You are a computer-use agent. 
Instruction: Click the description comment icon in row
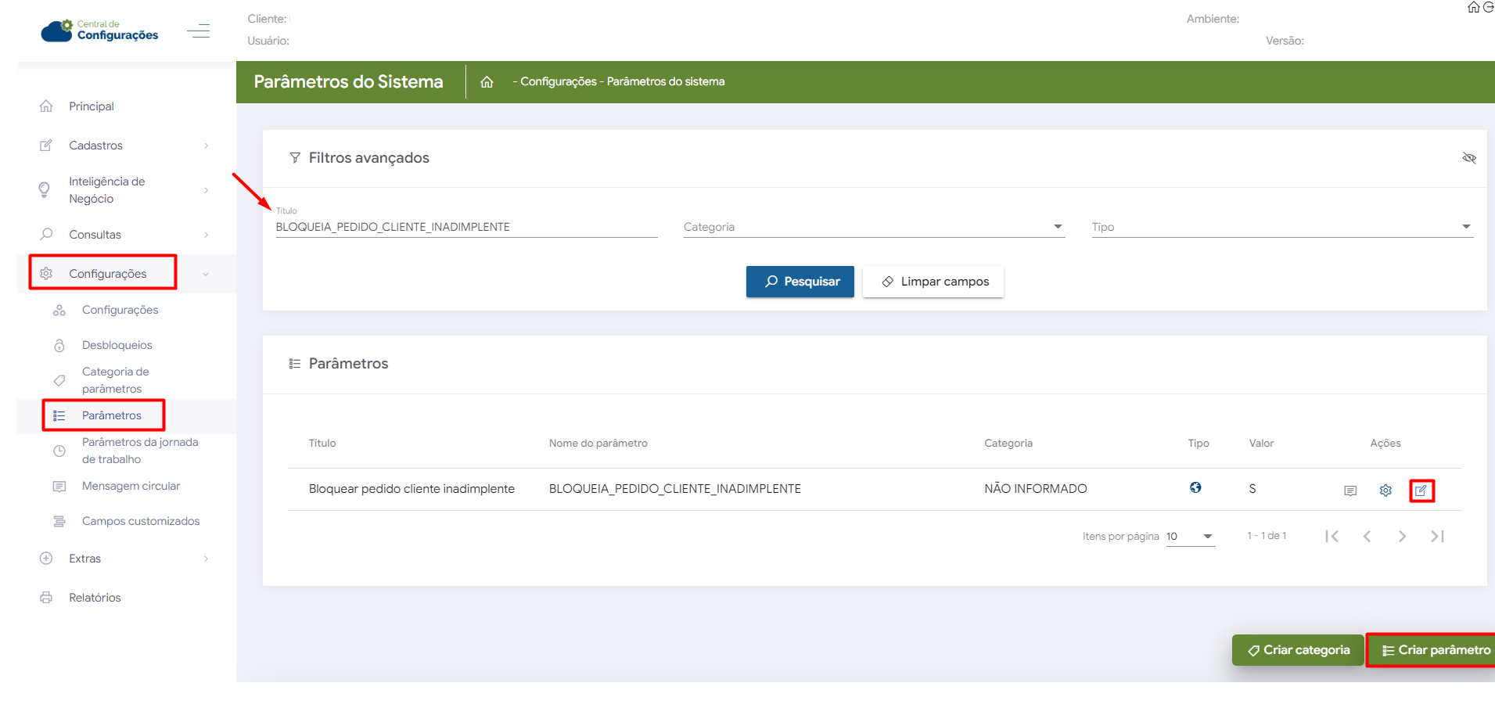click(x=1349, y=491)
